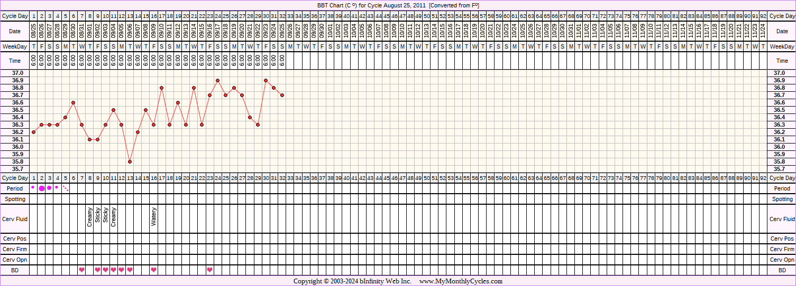Select the last temperature point on day 32
Viewport: 796px width, 286px height.
(282, 95)
